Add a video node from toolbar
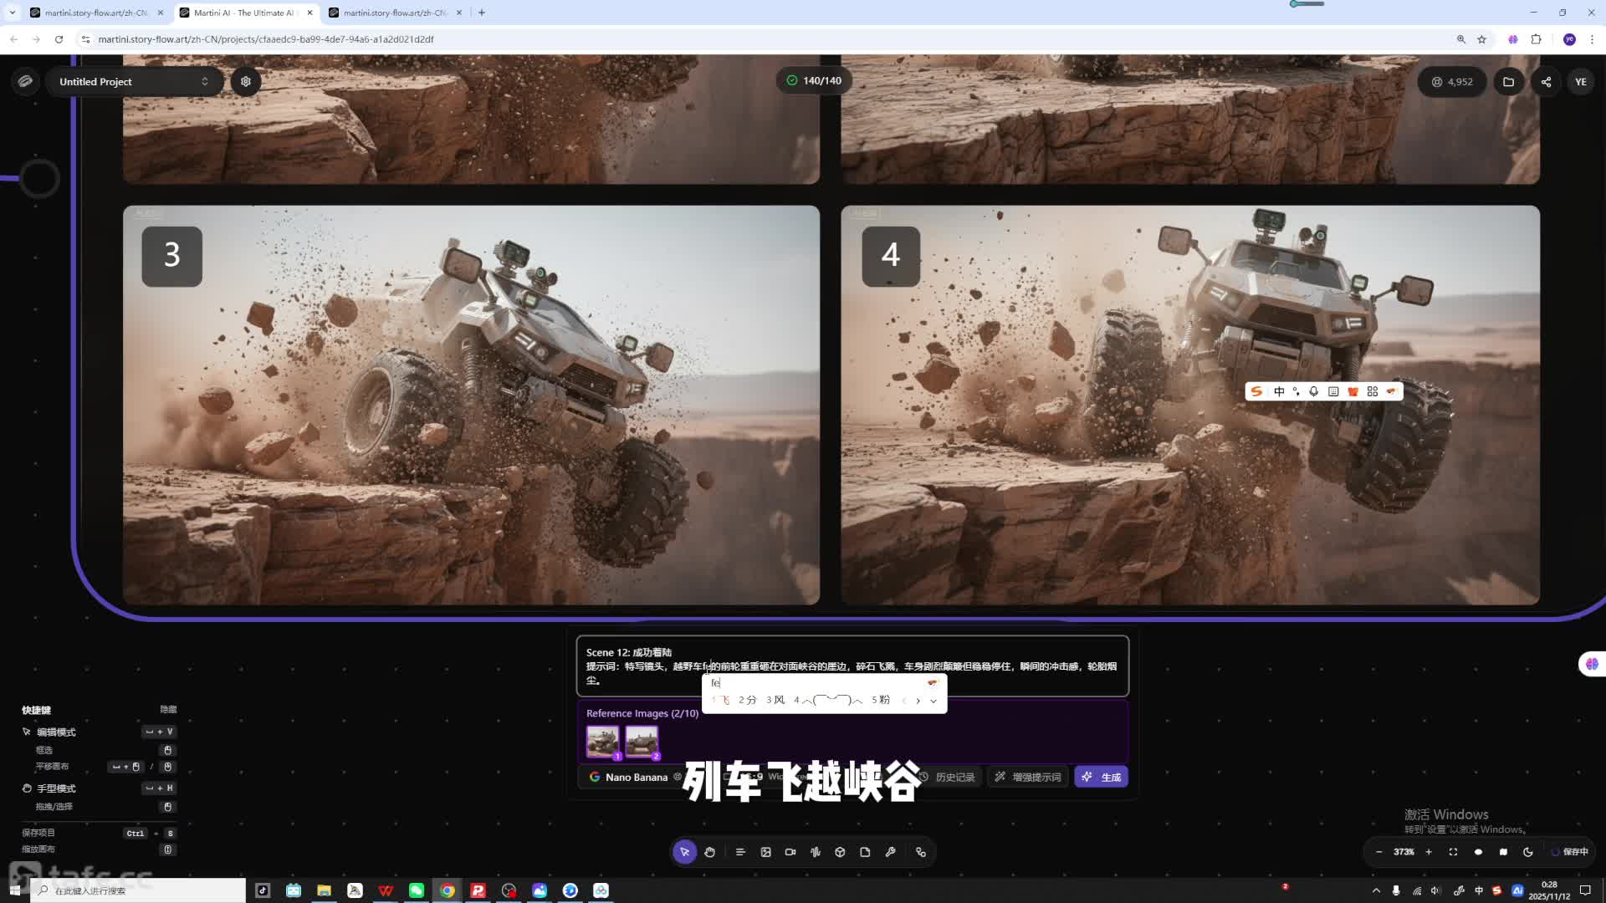This screenshot has height=903, width=1606. pos(790,852)
